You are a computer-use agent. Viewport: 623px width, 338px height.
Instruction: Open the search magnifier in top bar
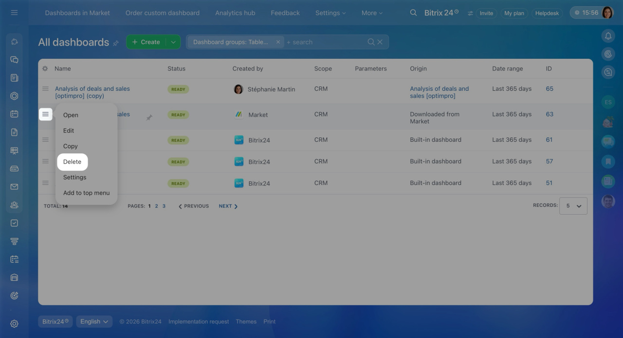click(x=413, y=13)
